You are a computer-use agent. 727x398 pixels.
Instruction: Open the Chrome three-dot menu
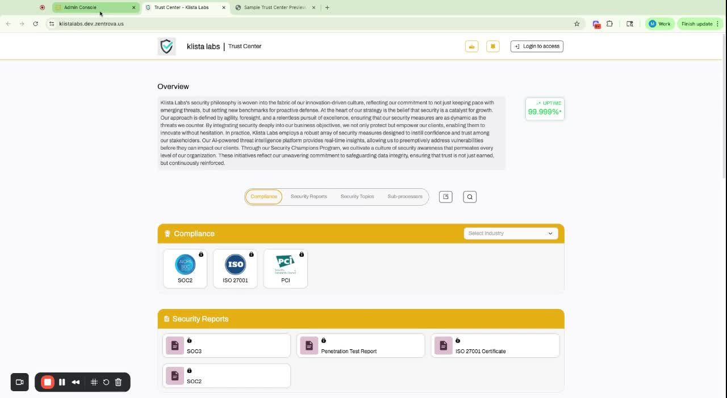tap(718, 24)
